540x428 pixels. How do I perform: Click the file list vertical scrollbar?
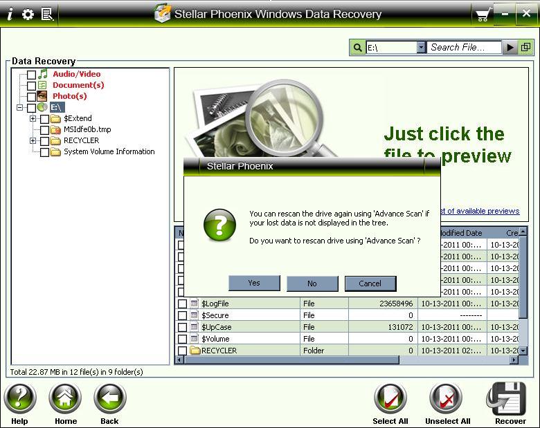pos(523,277)
